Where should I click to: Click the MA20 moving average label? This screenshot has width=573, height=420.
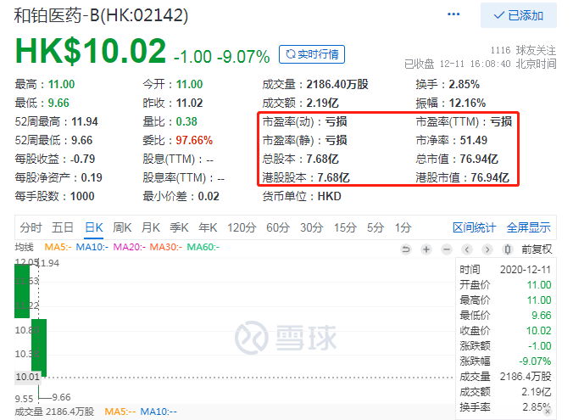[x=129, y=247]
